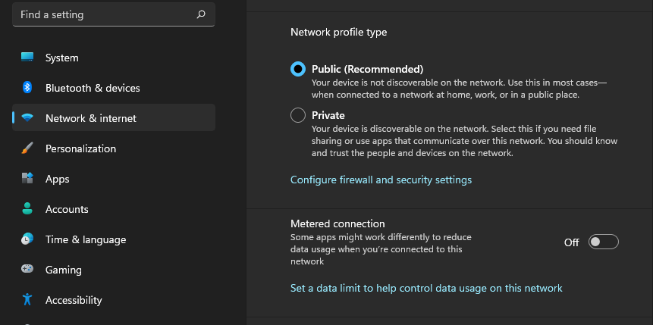Click the Wi-Fi icon for Network & internet
Image resolution: width=653 pixels, height=325 pixels.
coord(27,118)
